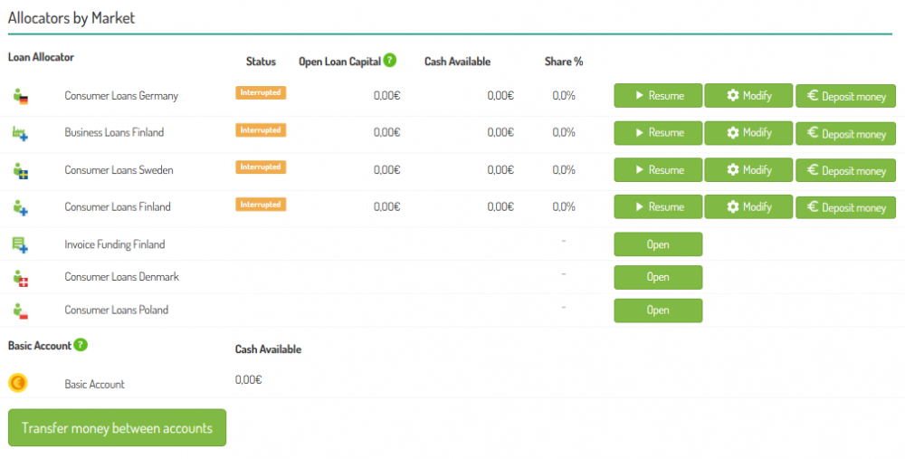Click the Business Loans Finland icon
Image resolution: width=905 pixels, height=459 pixels.
20,133
